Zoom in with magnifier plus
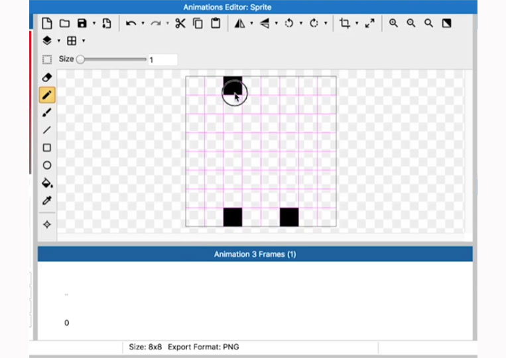506x358 pixels. tap(393, 23)
